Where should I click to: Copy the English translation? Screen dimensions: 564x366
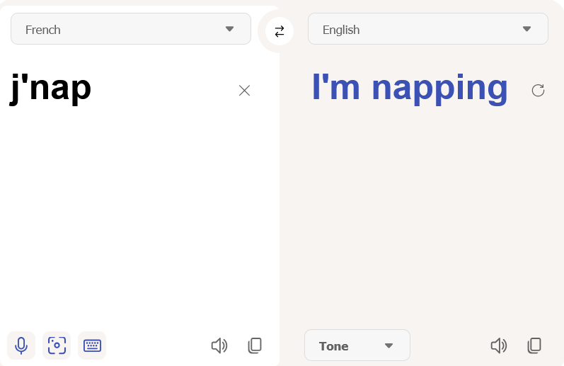tap(534, 345)
